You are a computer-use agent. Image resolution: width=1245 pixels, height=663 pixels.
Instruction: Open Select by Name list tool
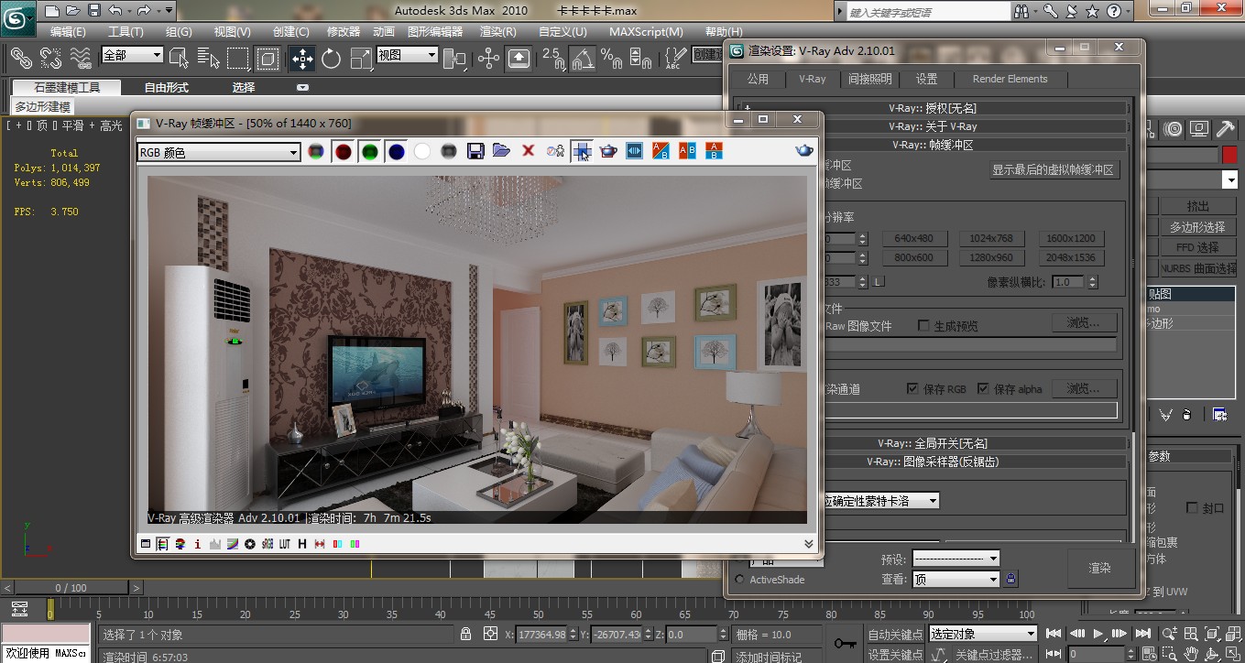[208, 59]
